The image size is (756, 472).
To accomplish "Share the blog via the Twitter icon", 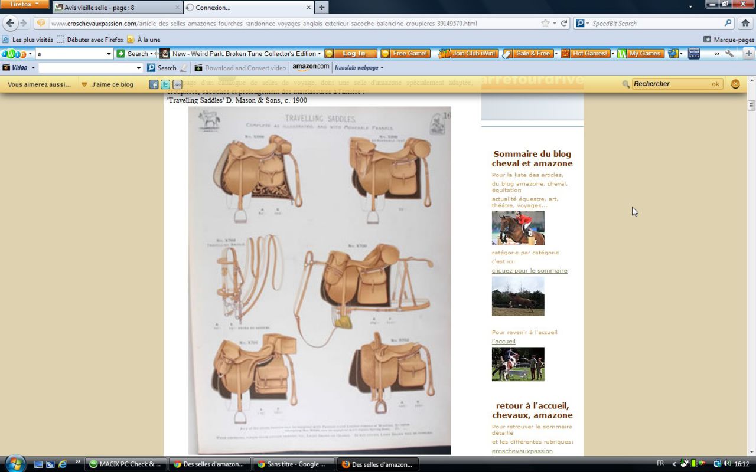I will pos(165,84).
